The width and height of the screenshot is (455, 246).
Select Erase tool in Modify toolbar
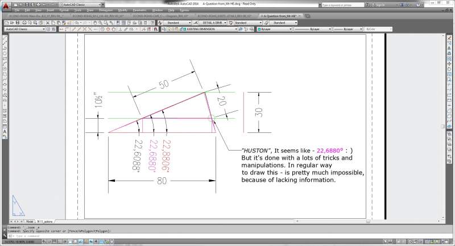coord(449,37)
